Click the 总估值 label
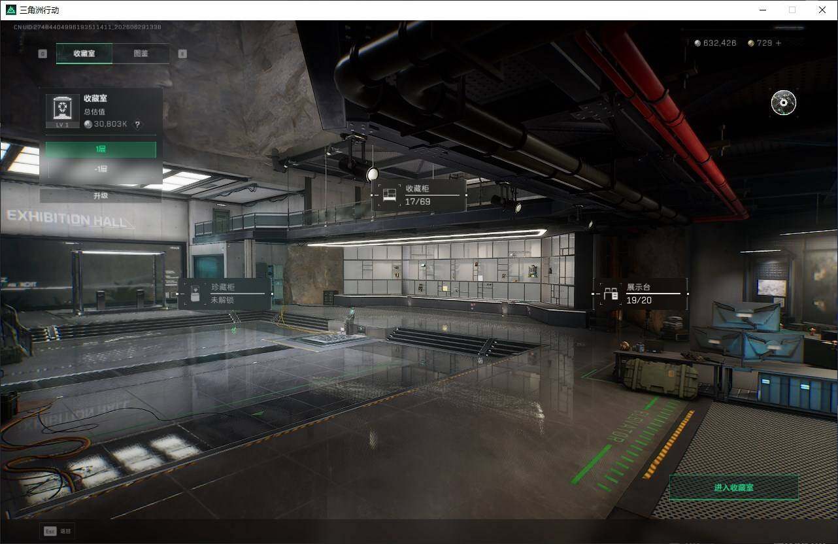Screen dimensions: 838x544 [94, 112]
